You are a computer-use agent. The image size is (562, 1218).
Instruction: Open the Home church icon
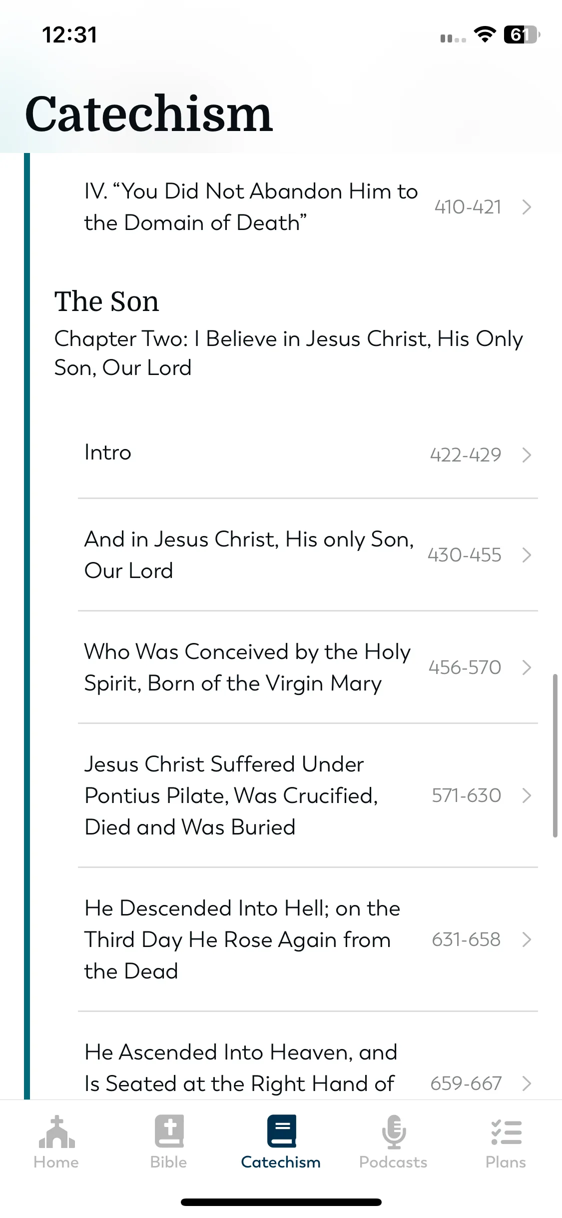[56, 1132]
